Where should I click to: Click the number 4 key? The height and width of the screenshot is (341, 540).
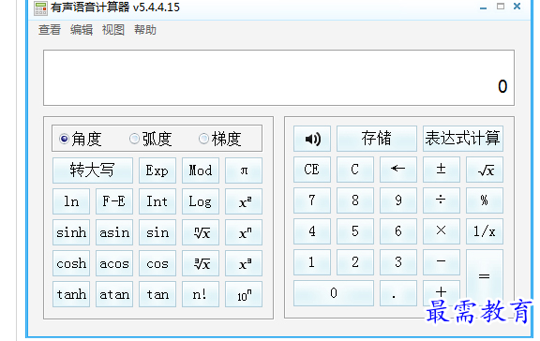pyautogui.click(x=312, y=231)
